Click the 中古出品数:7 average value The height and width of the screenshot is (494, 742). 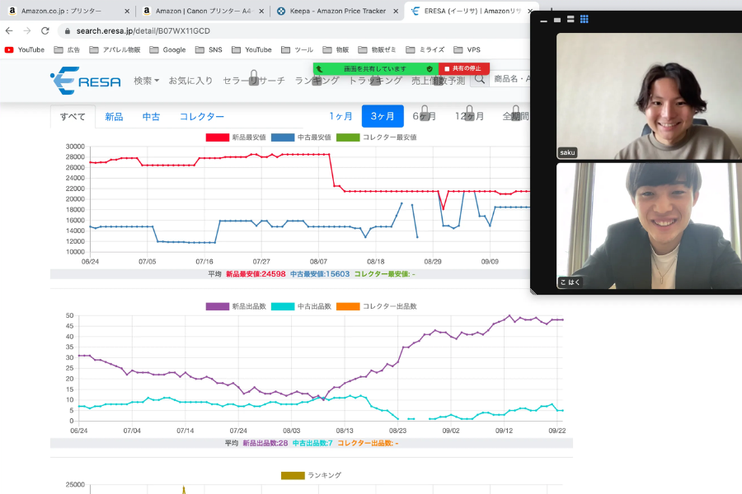click(312, 444)
